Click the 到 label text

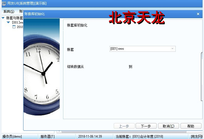(x=131, y=67)
